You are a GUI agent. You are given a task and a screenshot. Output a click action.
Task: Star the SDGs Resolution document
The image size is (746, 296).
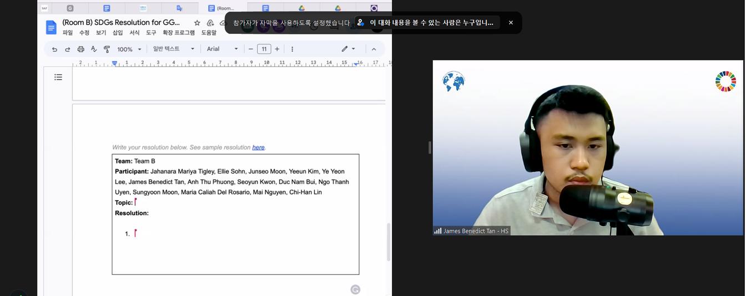pyautogui.click(x=197, y=23)
